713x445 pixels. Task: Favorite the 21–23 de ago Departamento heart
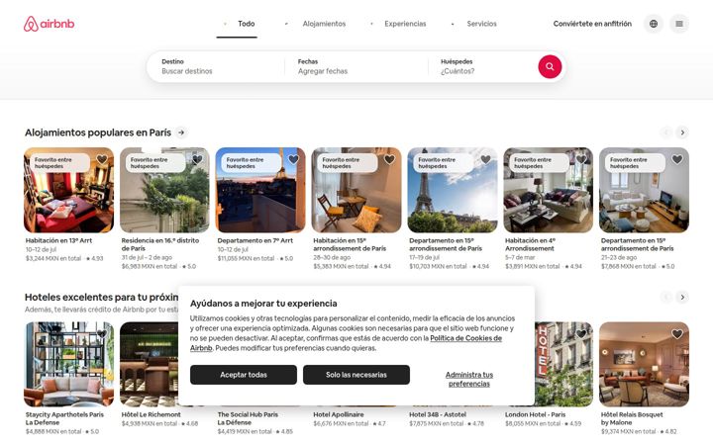tap(677, 159)
